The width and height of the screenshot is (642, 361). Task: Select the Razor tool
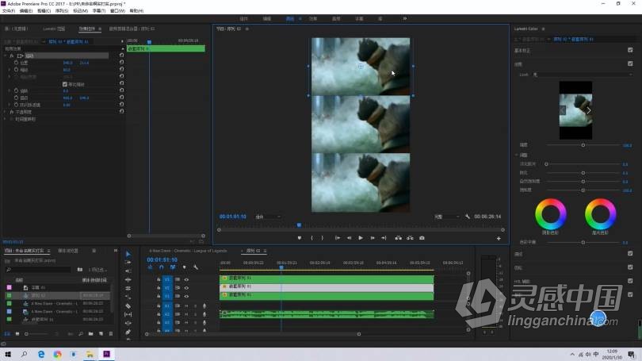pos(128,305)
